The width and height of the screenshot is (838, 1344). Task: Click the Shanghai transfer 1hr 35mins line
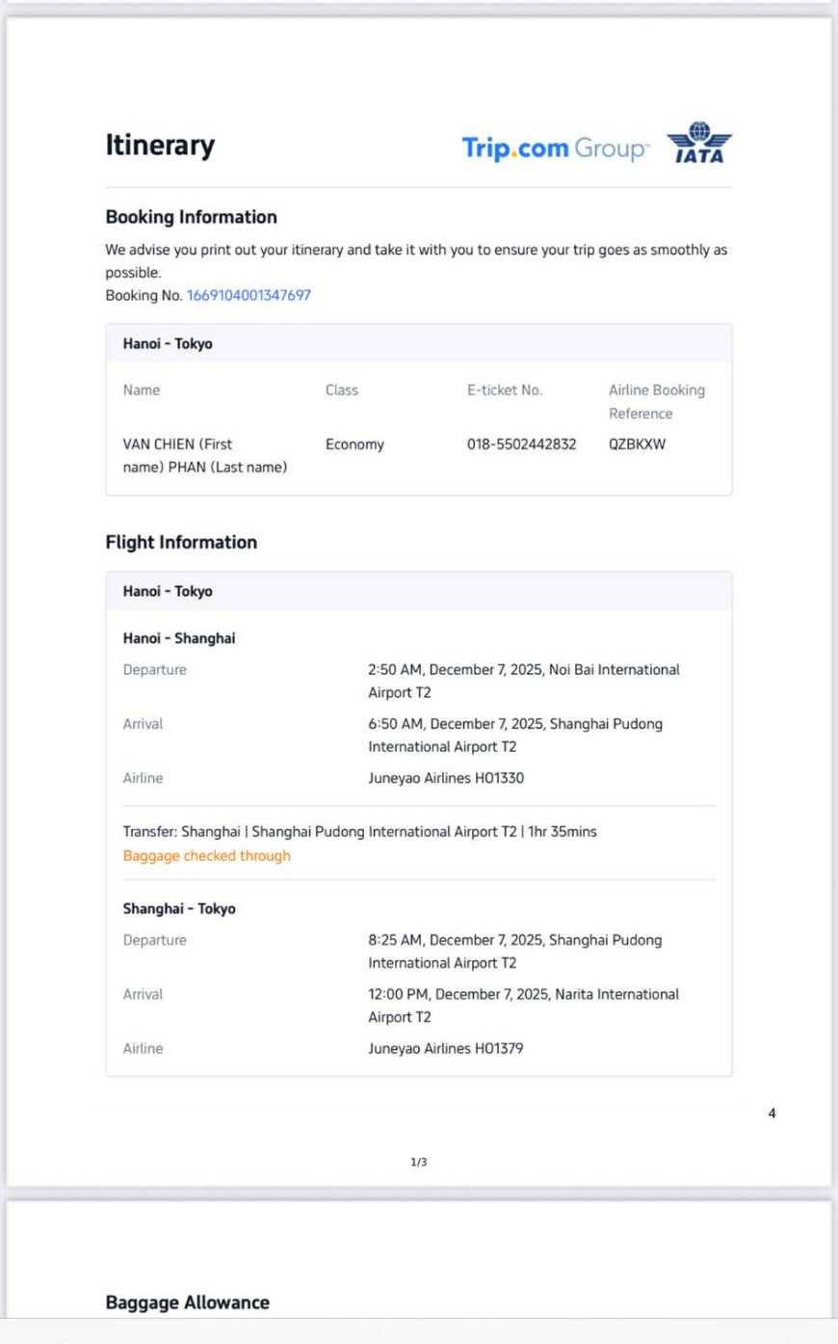(x=359, y=831)
